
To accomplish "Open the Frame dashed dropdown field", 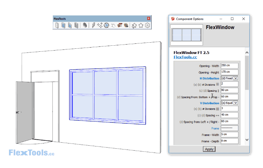I will [229, 128].
